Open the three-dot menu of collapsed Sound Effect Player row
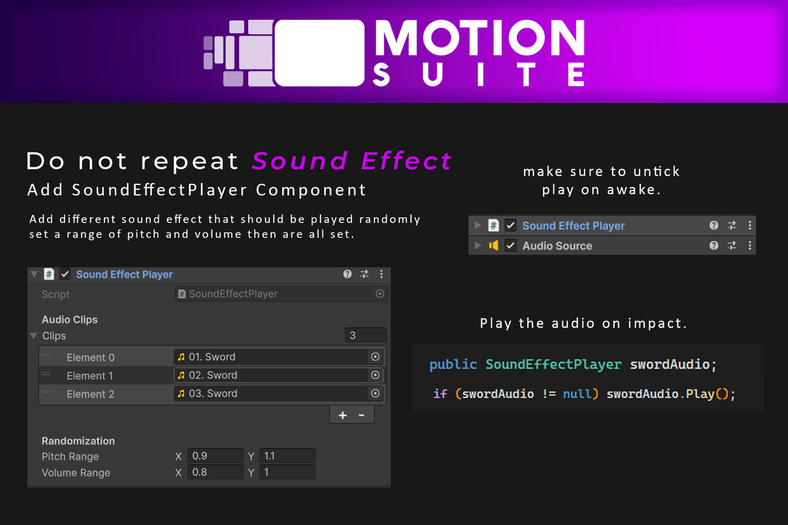This screenshot has width=788, height=525. tap(749, 226)
